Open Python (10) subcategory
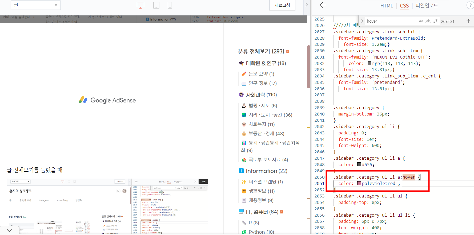The height and width of the screenshot is (235, 474). coord(261,232)
